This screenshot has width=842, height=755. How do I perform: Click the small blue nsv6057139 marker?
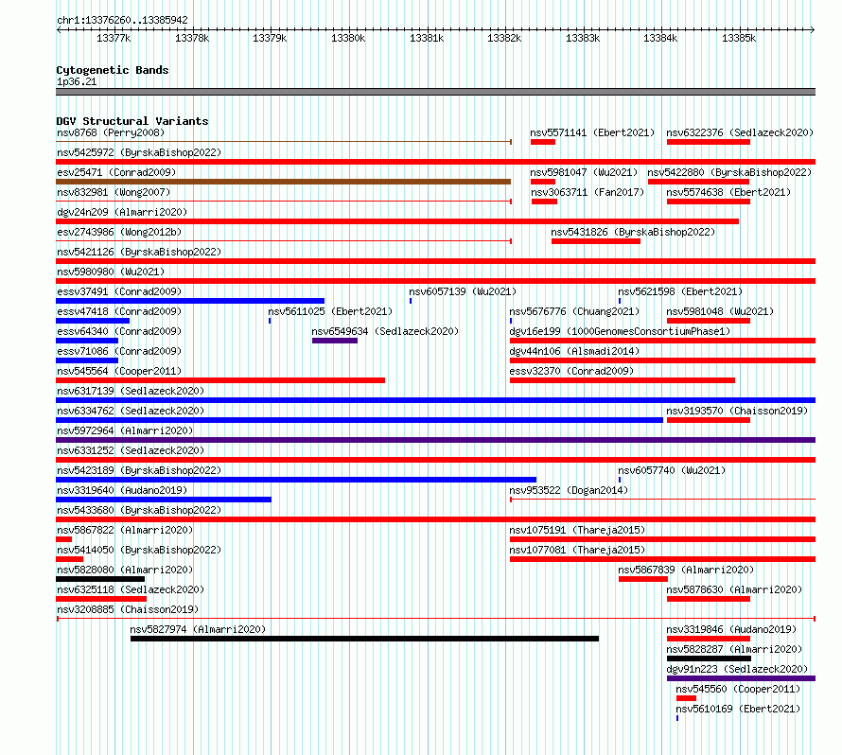point(411,301)
